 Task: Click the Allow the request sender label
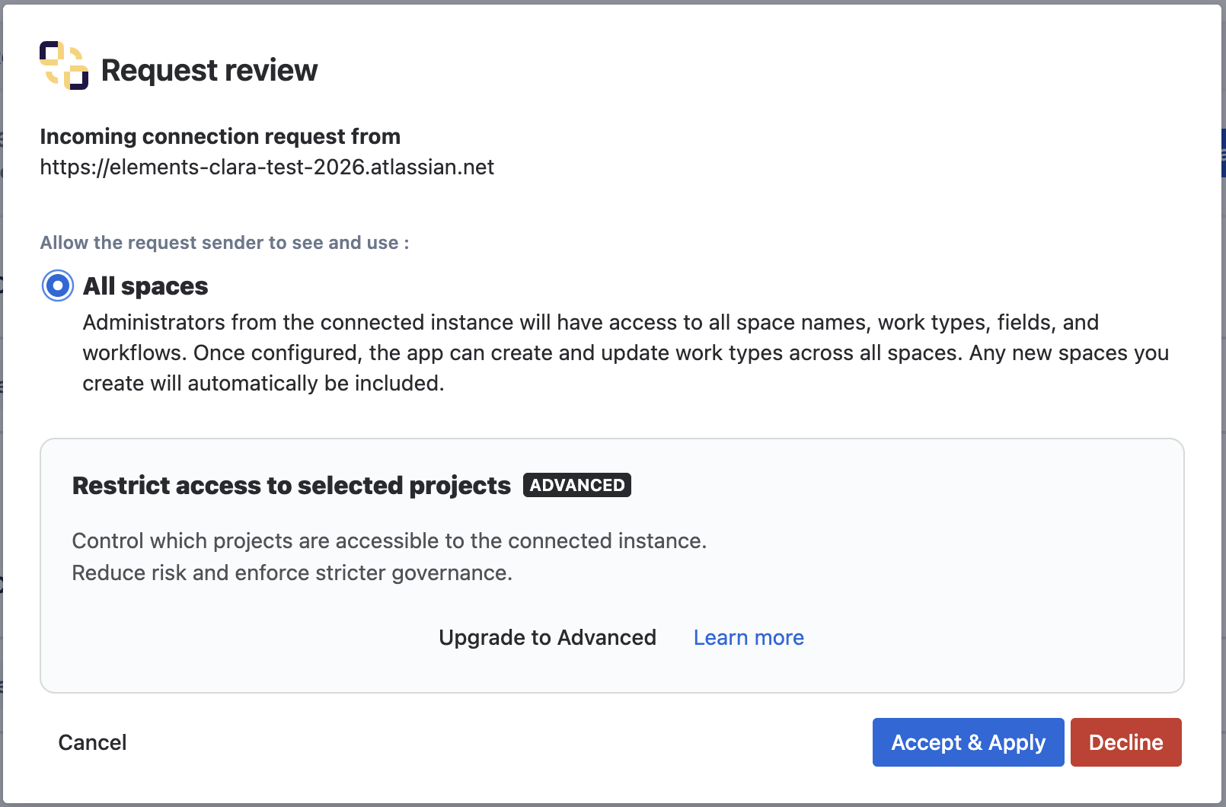point(225,243)
